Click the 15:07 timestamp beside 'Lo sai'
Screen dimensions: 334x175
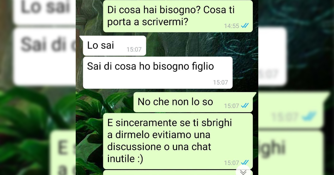[x=134, y=49]
